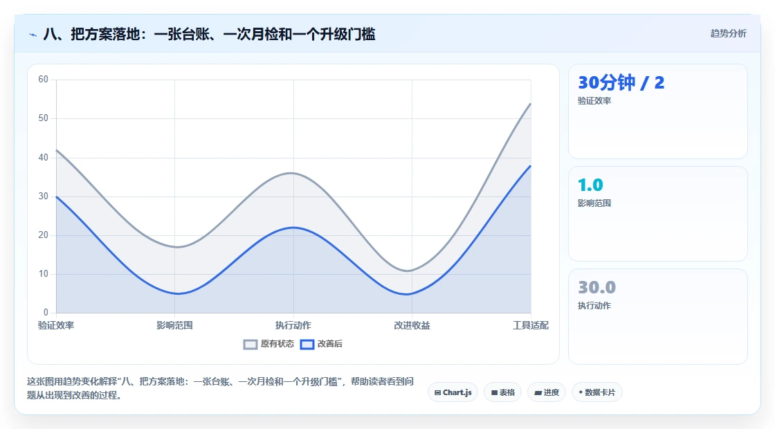
Task: Click the 1.0 value text
Action: click(590, 185)
